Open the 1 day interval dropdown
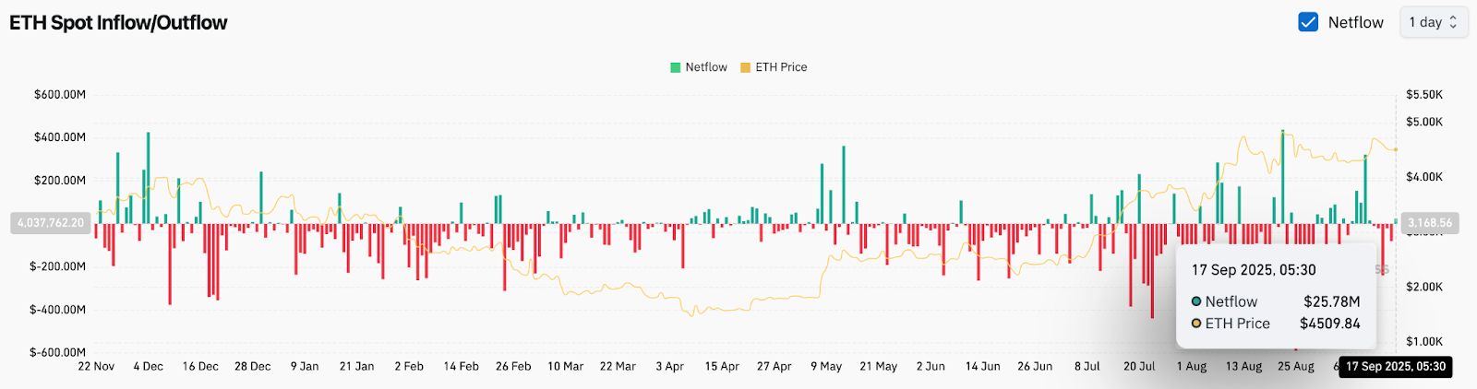The image size is (1477, 389). 1433,22
